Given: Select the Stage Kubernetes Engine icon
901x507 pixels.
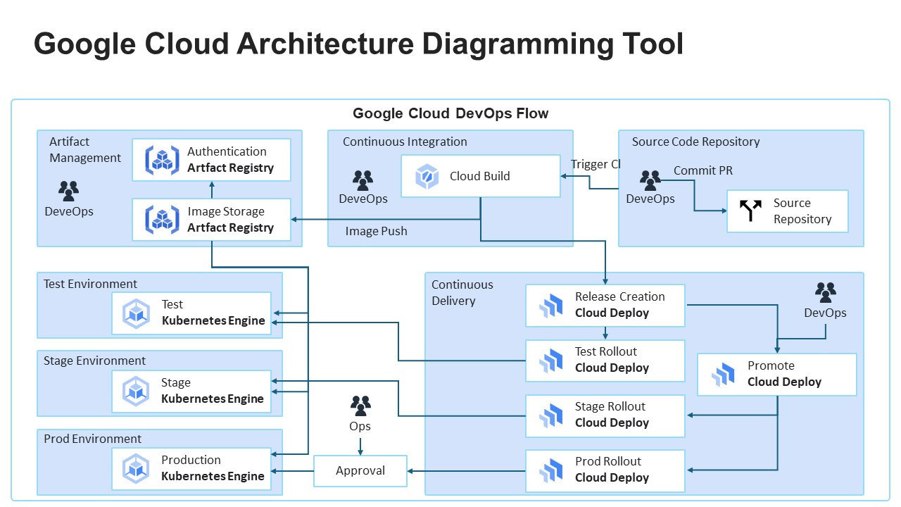Looking at the screenshot, I should pos(136,391).
